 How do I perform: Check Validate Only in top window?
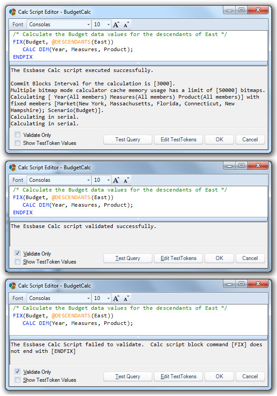(17, 135)
